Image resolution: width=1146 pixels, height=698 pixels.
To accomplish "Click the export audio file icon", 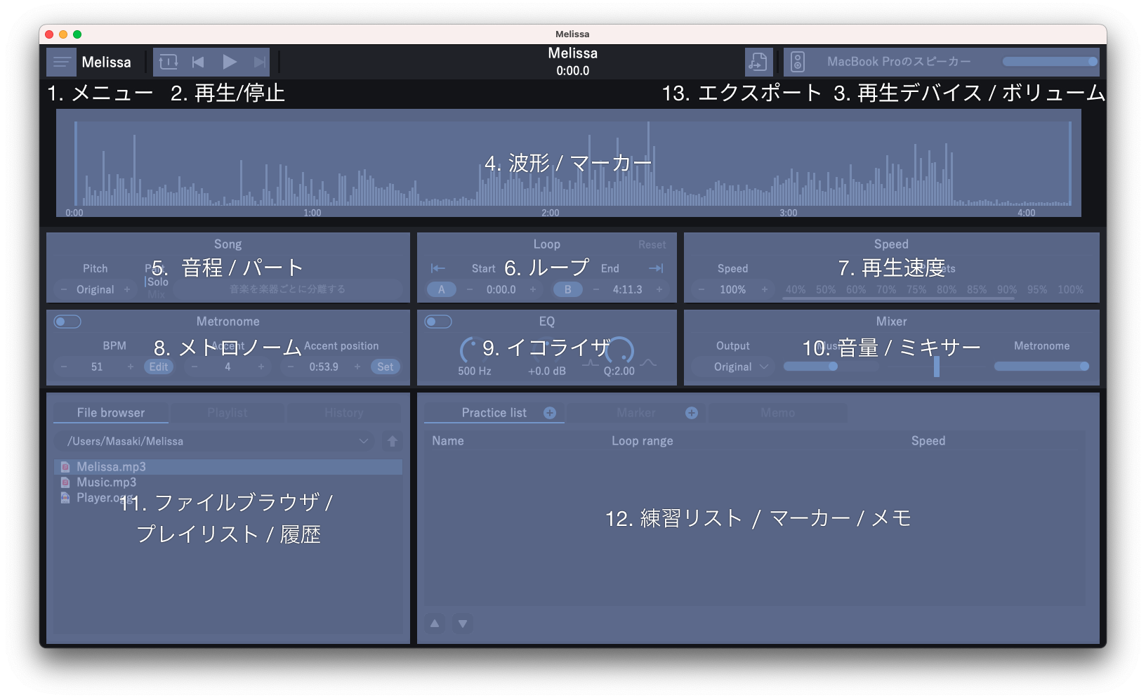I will click(758, 62).
